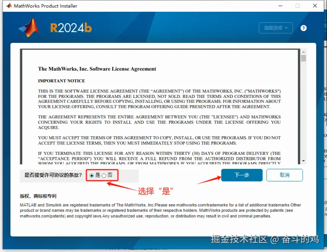
Task: Close the MathWorks Product Installer window
Action: pyautogui.click(x=315, y=6)
